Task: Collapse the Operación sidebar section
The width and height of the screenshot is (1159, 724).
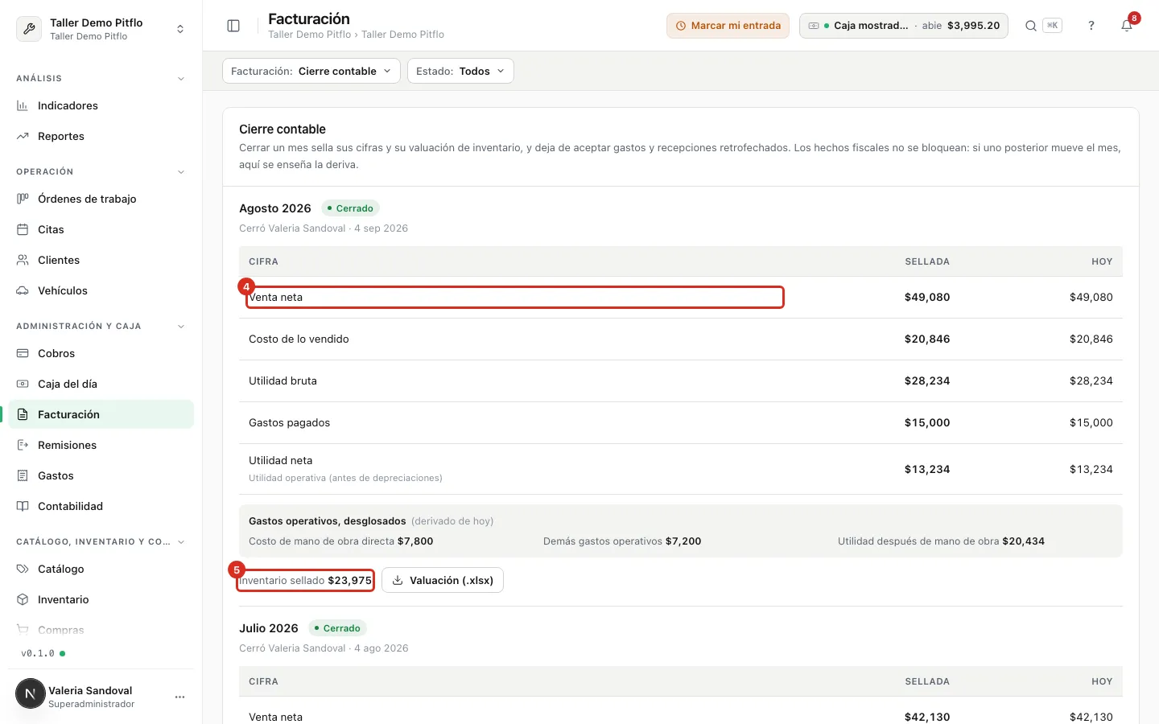Action: pyautogui.click(x=180, y=172)
